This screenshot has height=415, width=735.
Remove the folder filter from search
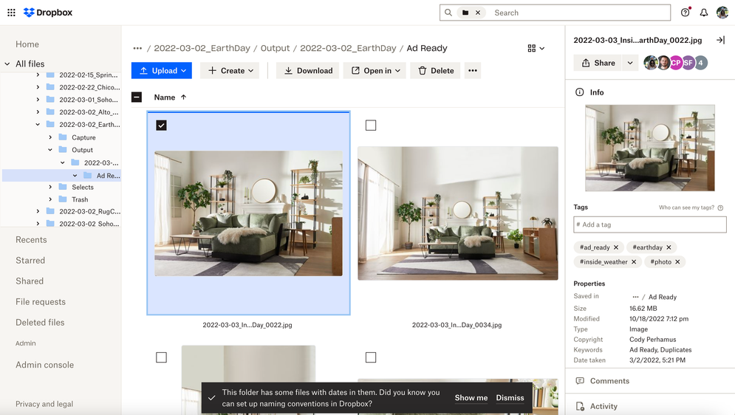tap(478, 13)
